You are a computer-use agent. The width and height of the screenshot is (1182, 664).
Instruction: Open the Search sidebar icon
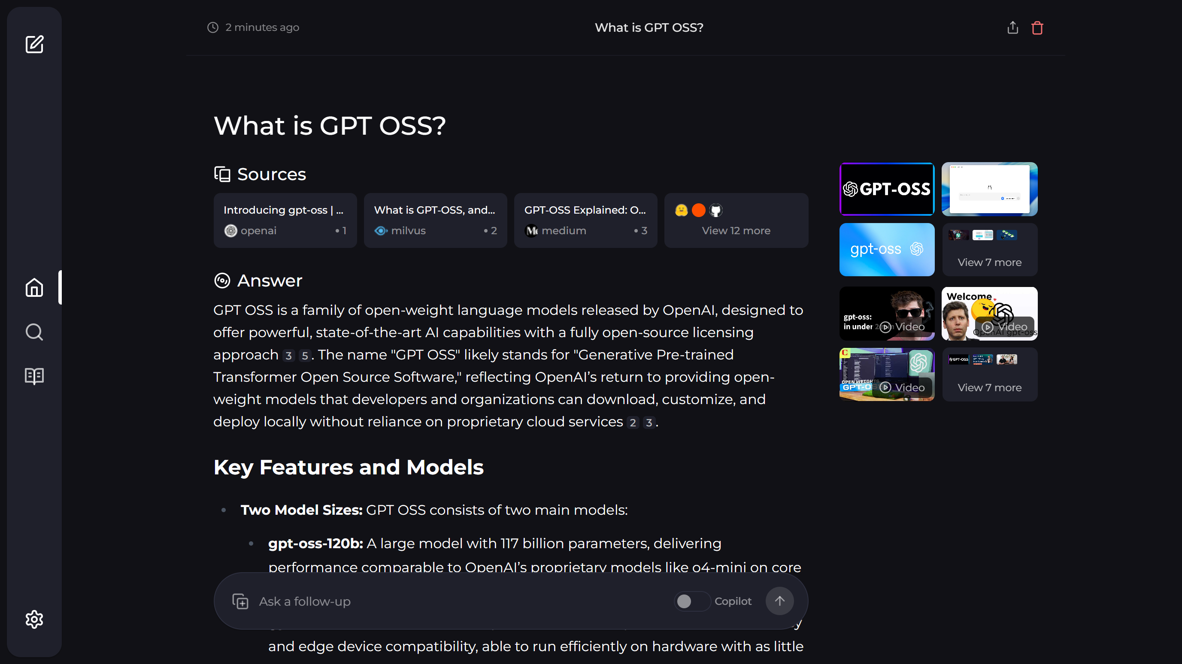pyautogui.click(x=34, y=332)
